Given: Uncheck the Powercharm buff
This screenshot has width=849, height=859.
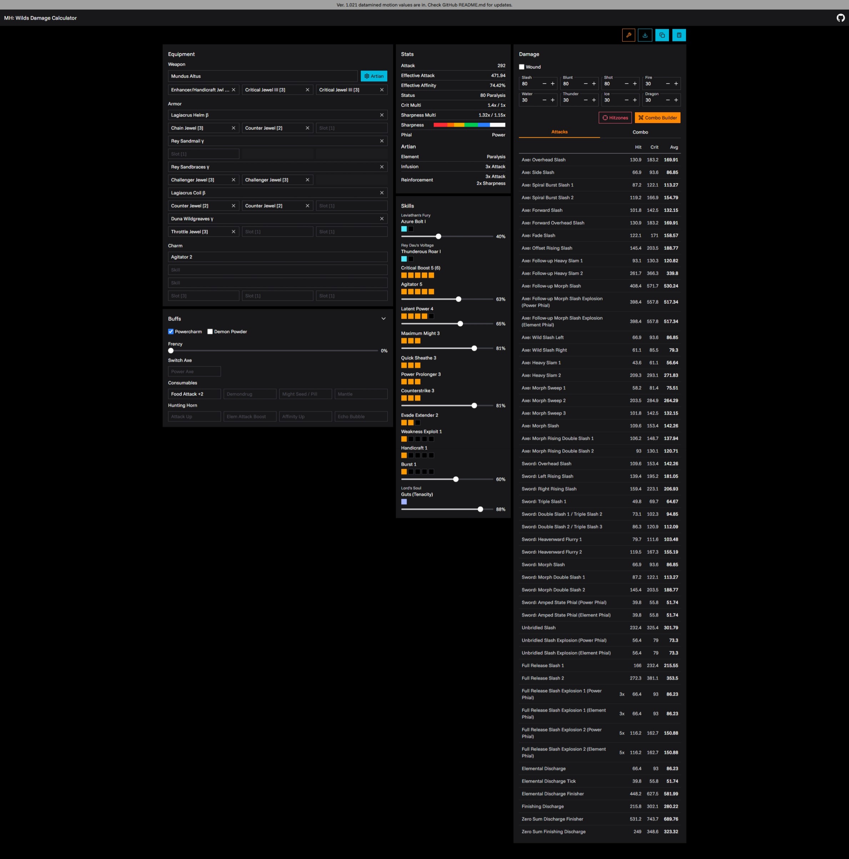Looking at the screenshot, I should tap(171, 332).
